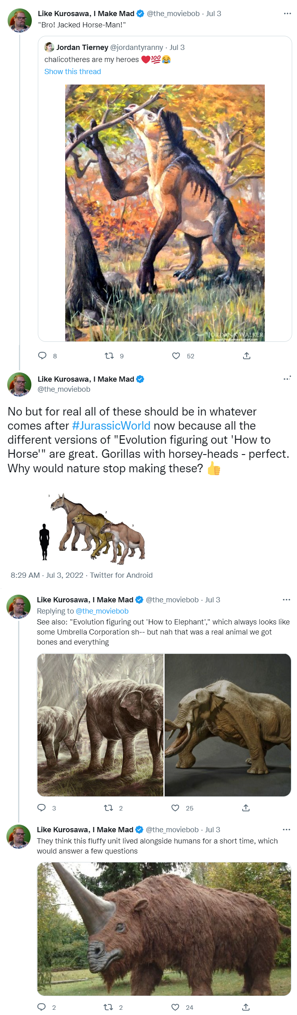Like the "Bro! Jacked Horse-Man!" tweet
The width and height of the screenshot is (297, 1015).
tap(176, 356)
